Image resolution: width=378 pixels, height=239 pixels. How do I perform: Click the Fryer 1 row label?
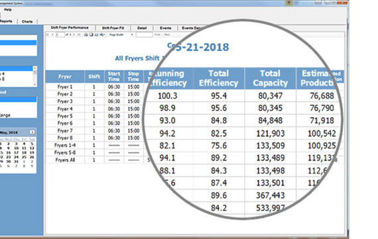pos(65,87)
